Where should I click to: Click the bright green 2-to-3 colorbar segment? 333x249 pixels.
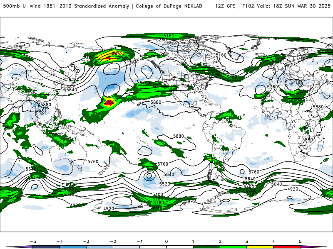tap(233, 247)
